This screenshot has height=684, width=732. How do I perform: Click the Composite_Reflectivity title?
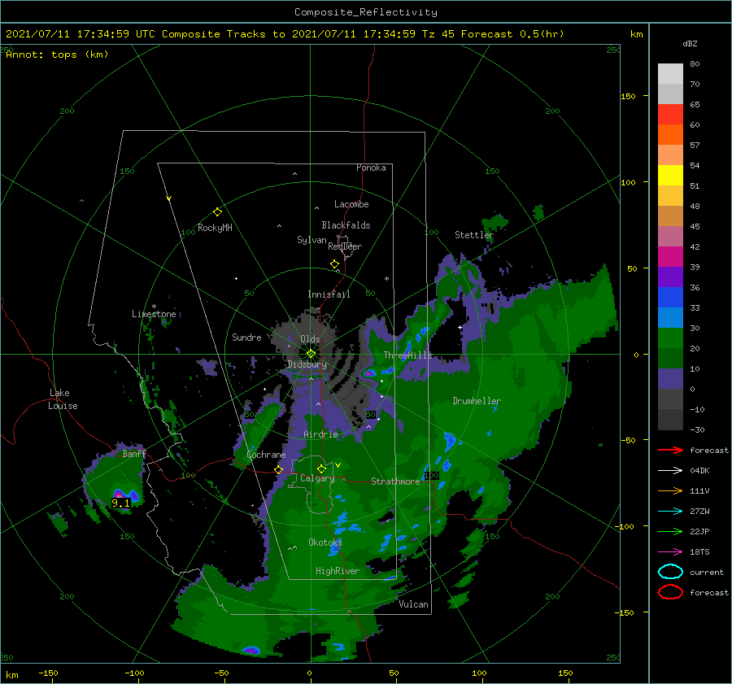(366, 12)
